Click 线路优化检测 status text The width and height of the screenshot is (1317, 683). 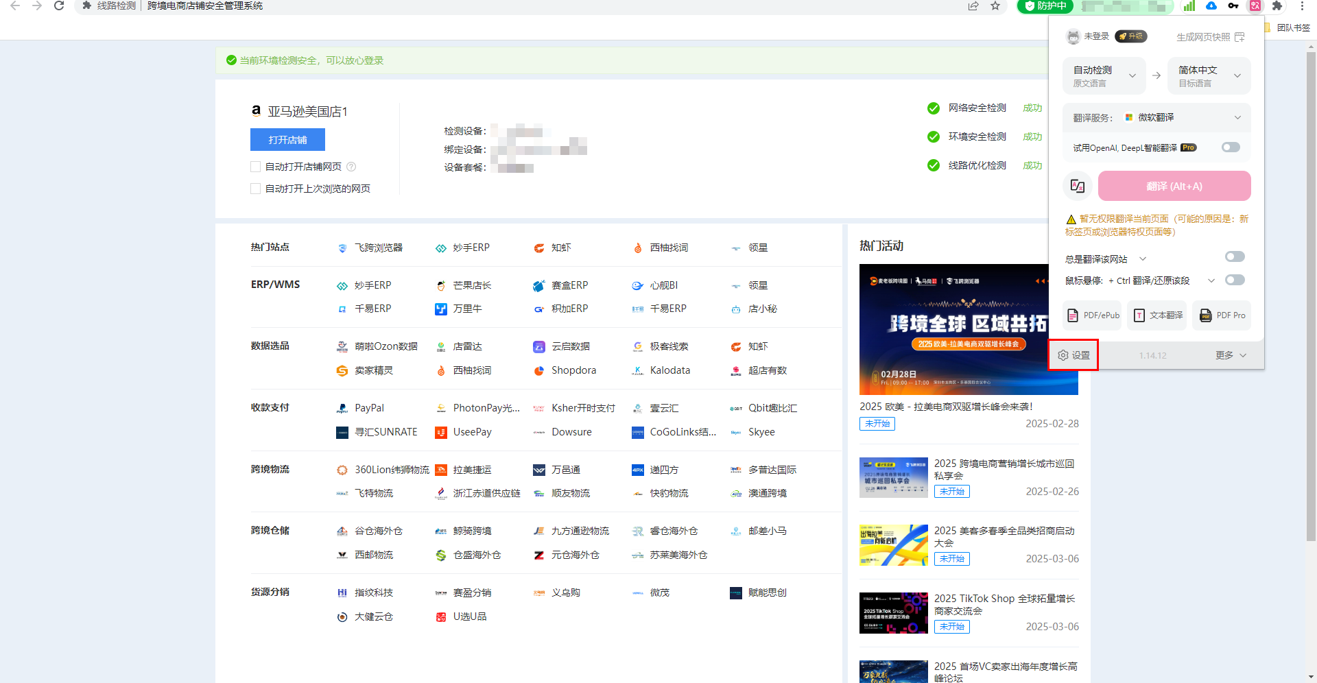coord(977,165)
